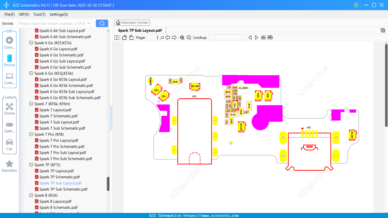This screenshot has width=388, height=218.
Task: Open the Member Center
Action: point(132,22)
